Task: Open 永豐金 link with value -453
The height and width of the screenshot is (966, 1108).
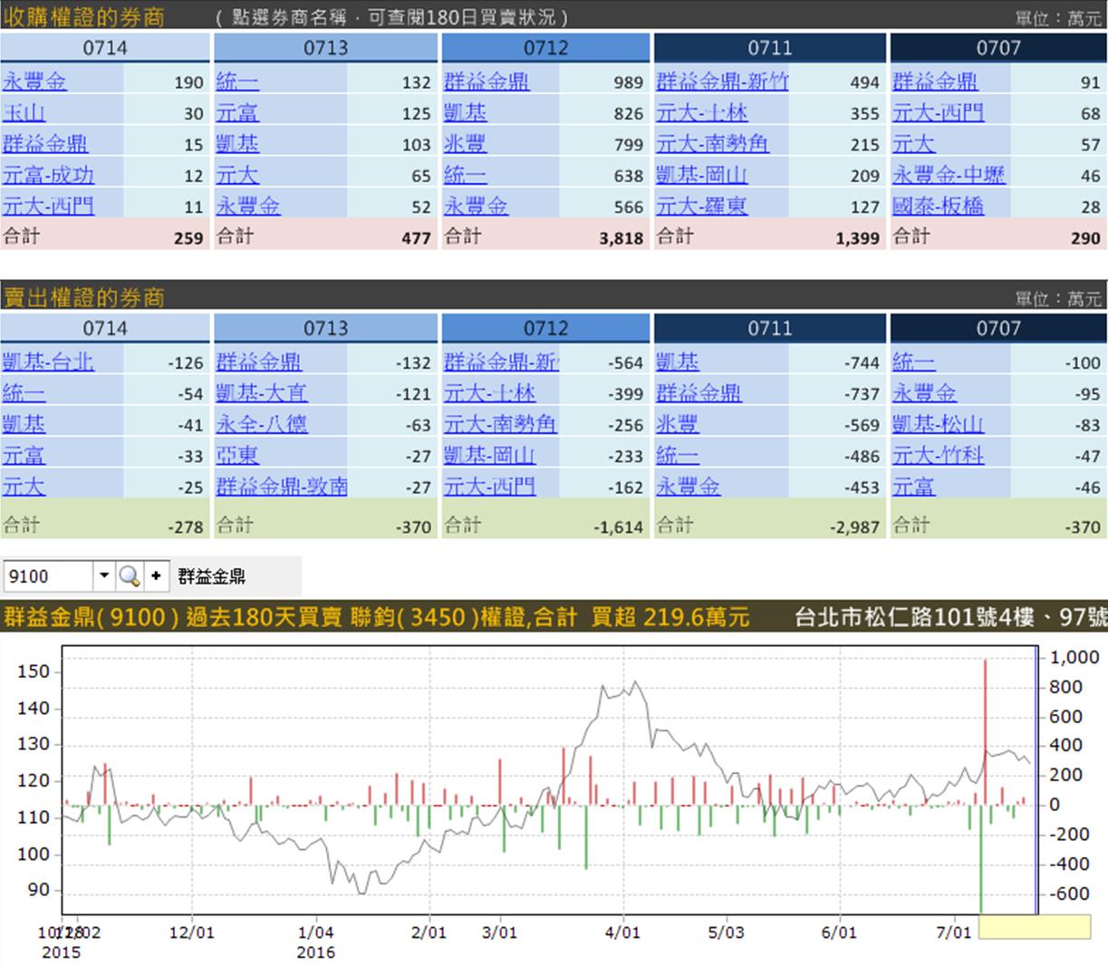Action: [689, 486]
